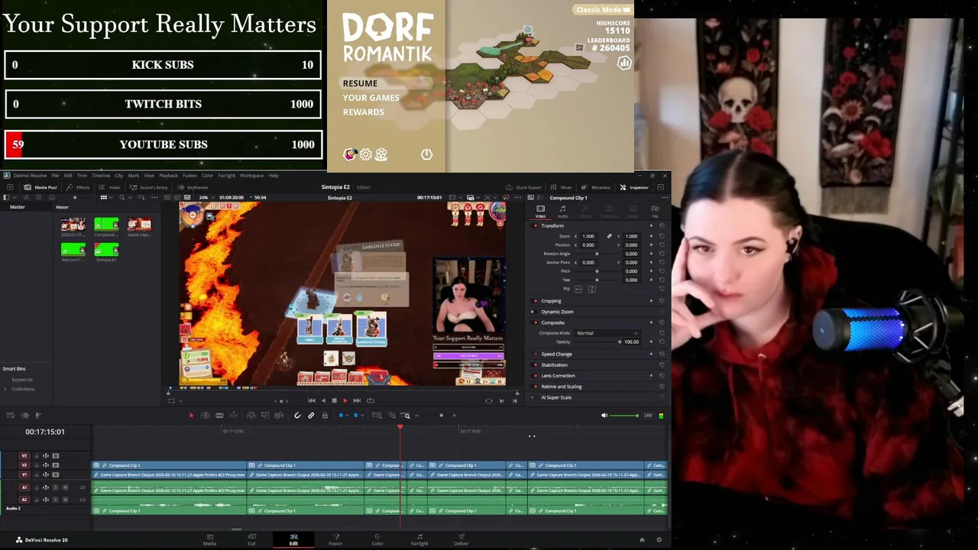
Task: Switch to the Fairlight page tab
Action: pyautogui.click(x=419, y=539)
